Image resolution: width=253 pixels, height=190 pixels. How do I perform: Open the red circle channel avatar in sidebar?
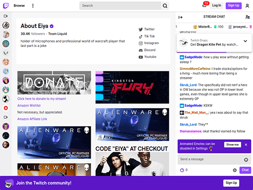pyautogui.click(x=6, y=108)
